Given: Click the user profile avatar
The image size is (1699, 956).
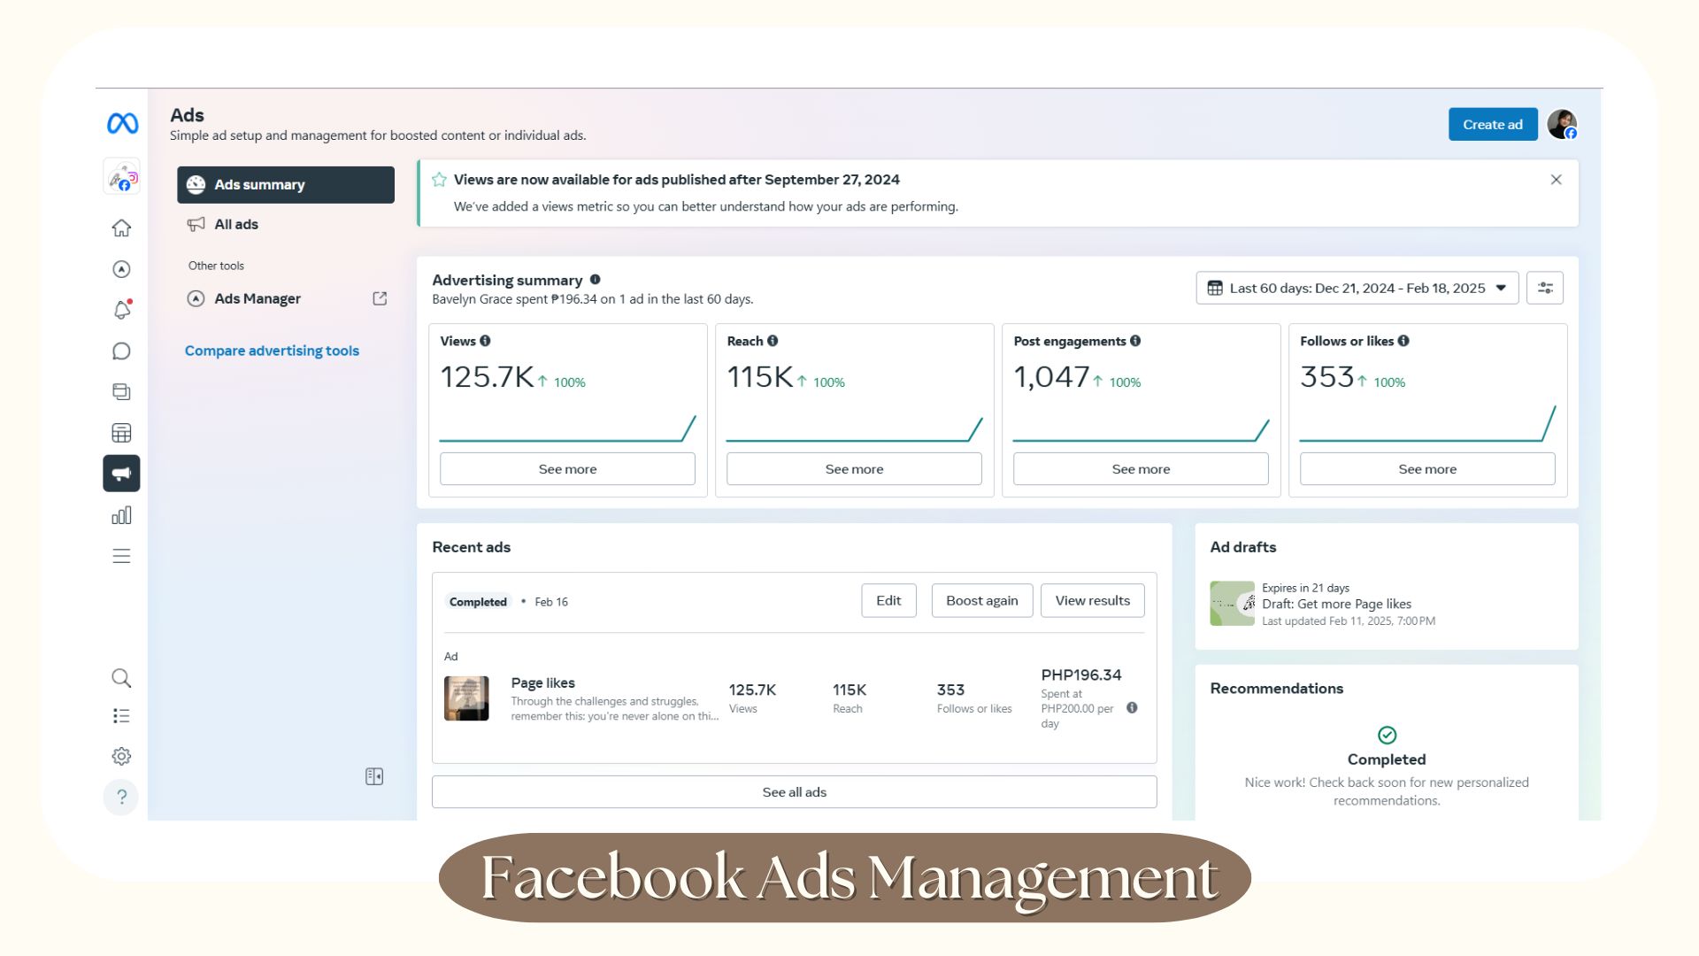Looking at the screenshot, I should [1562, 125].
